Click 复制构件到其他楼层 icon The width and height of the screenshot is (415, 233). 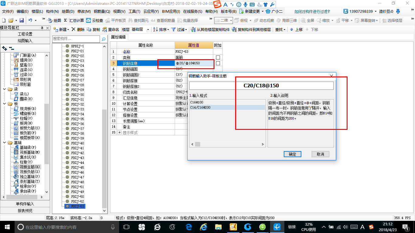(x=251, y=29)
